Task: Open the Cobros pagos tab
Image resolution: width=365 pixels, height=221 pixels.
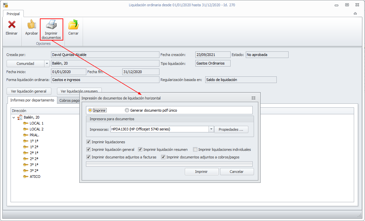Action: (x=69, y=100)
